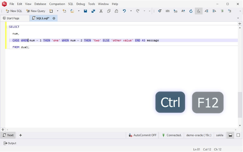Click the Refresh circular arrow icon

191,11
